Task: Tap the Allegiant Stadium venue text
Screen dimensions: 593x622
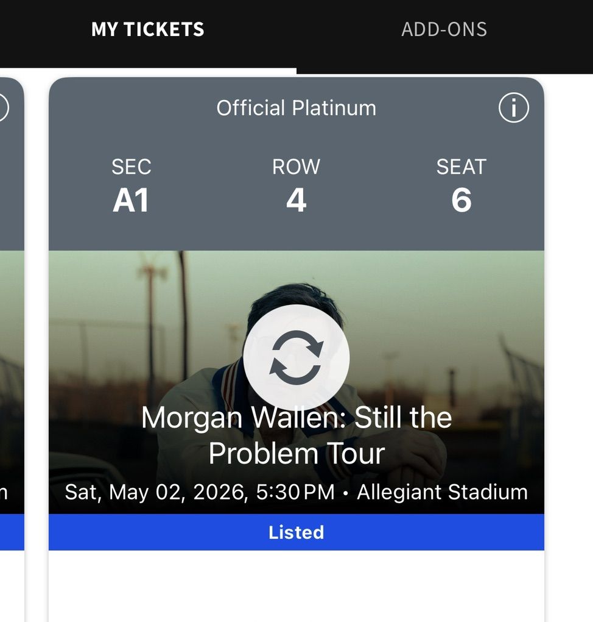Action: 442,492
